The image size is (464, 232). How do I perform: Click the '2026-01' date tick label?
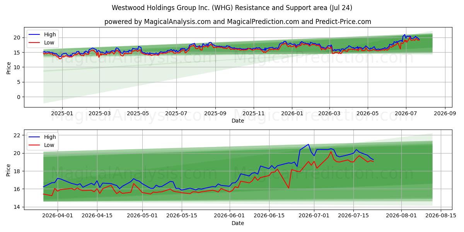(292, 113)
